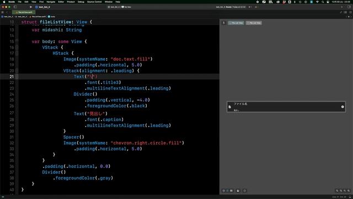Viewport: 353px width, 199px height.
Task: Click the zoom to 100% canvas button
Action: [x=341, y=191]
